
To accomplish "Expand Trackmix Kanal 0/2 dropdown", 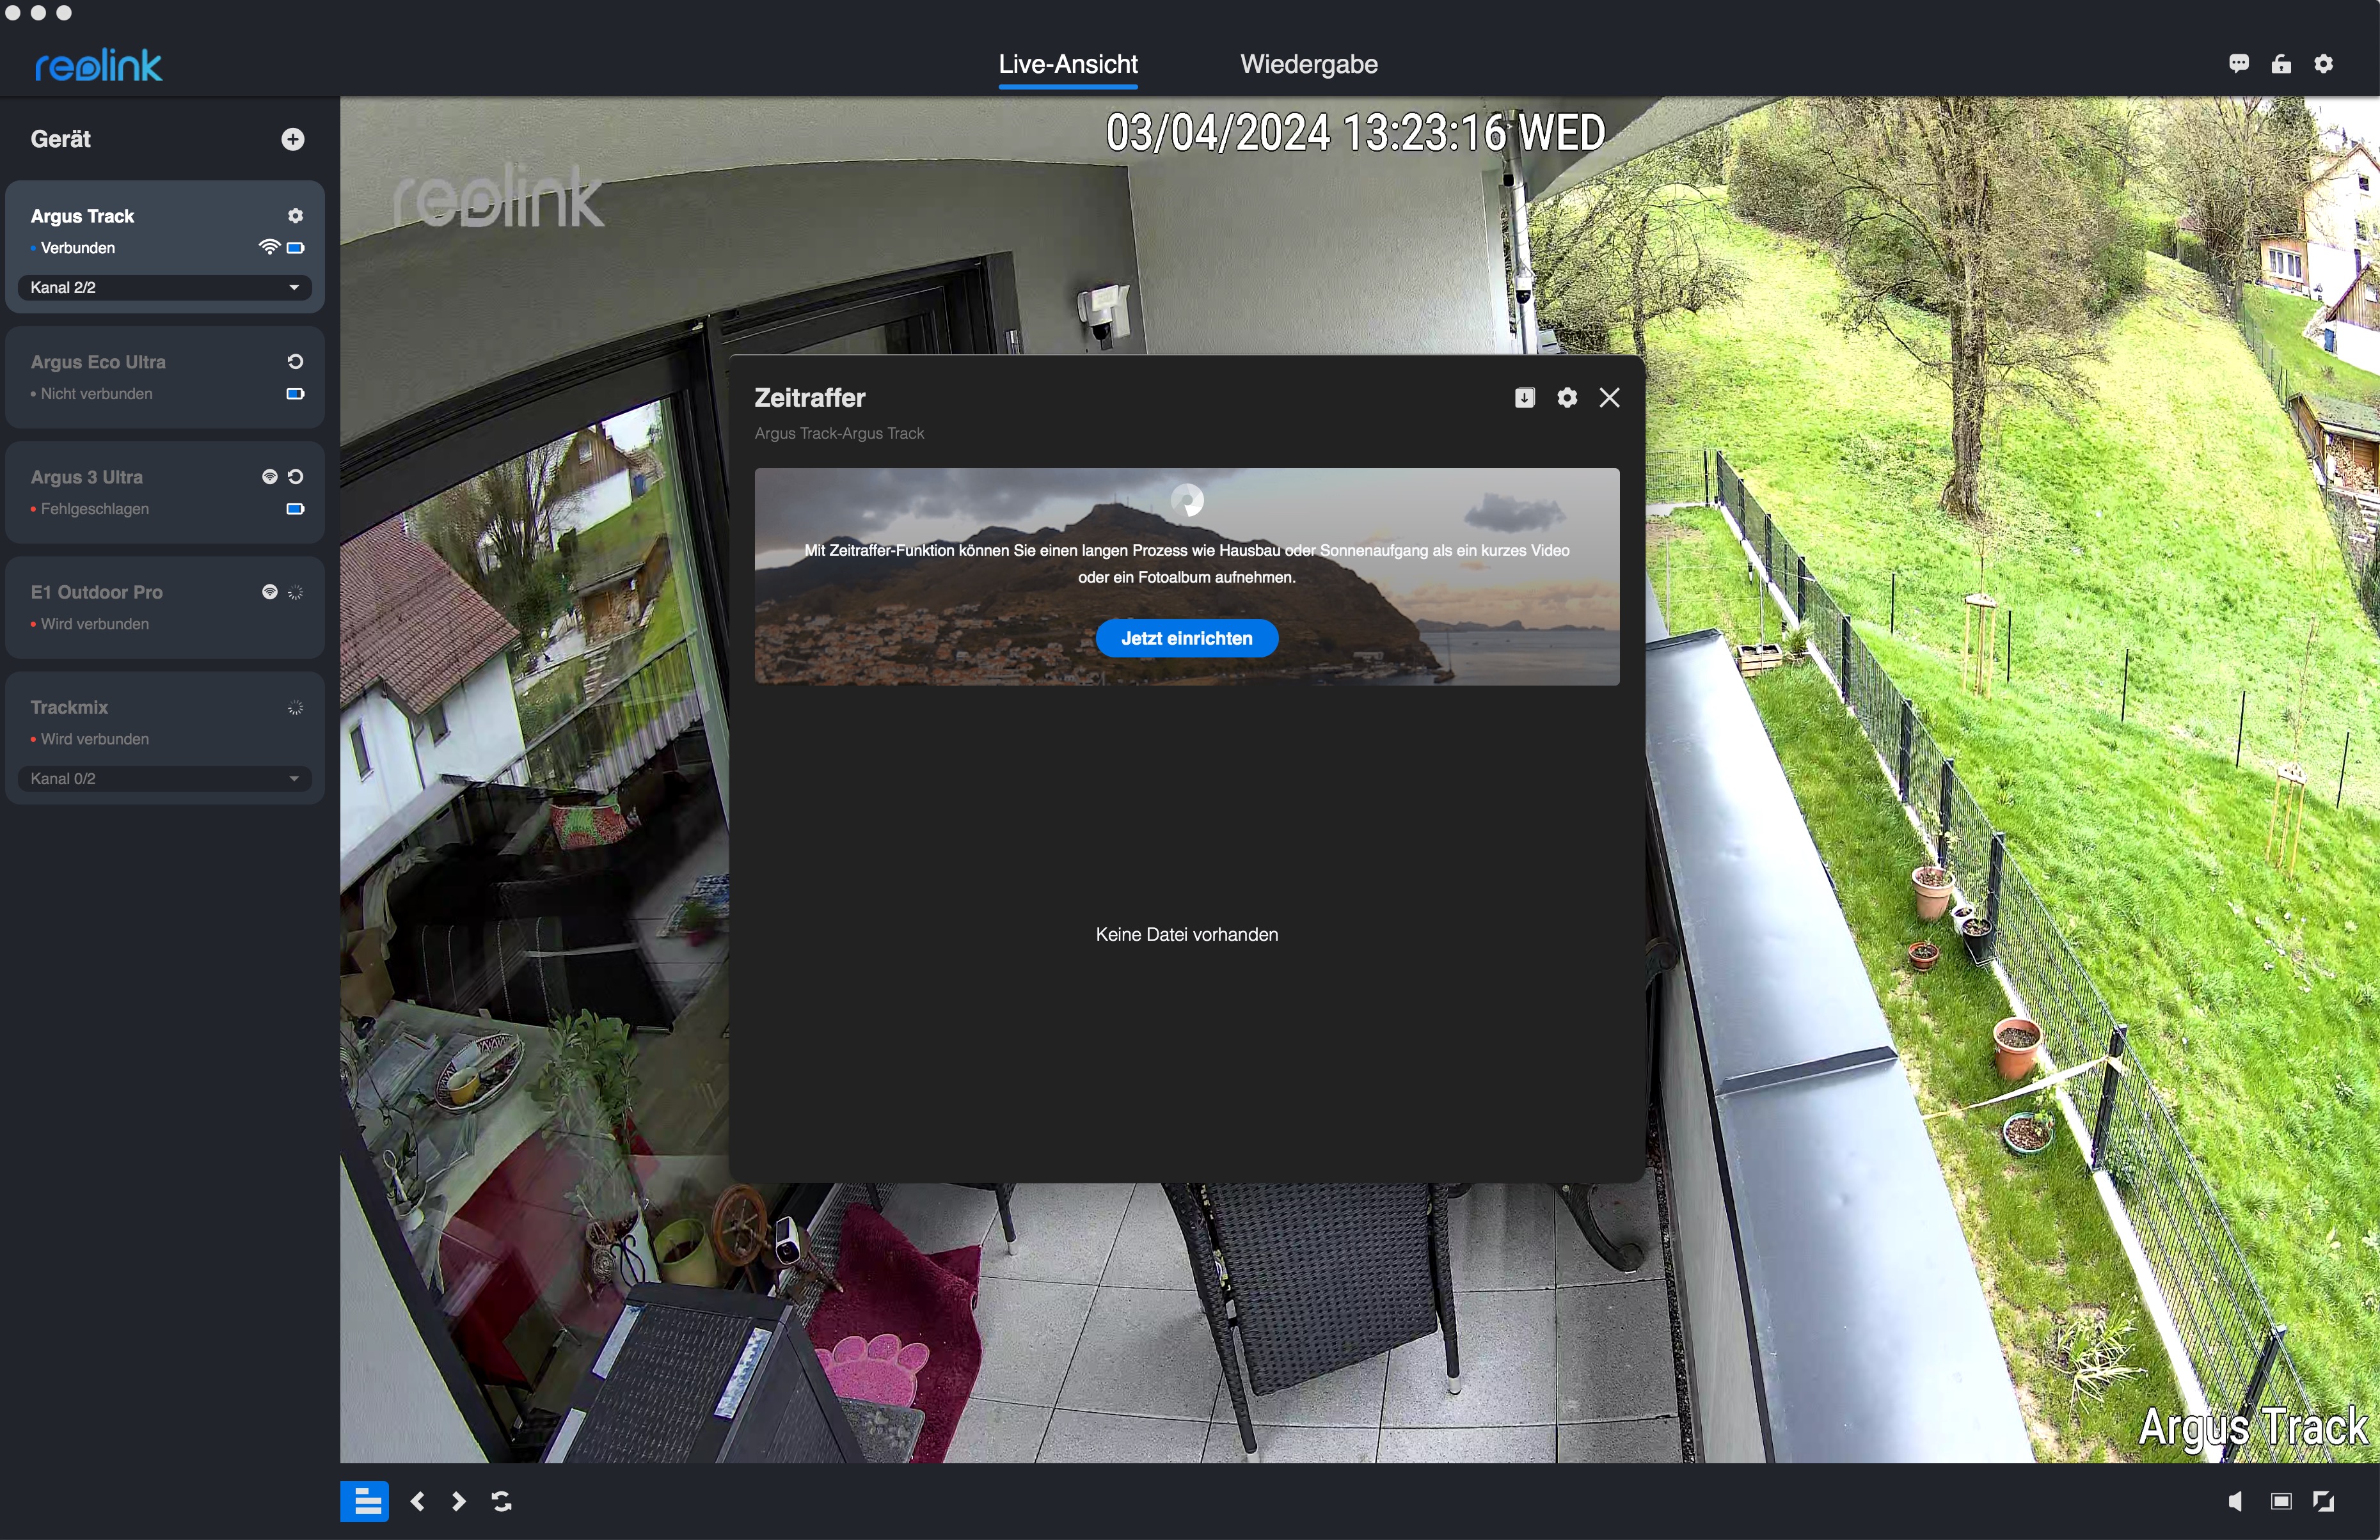I will [165, 778].
